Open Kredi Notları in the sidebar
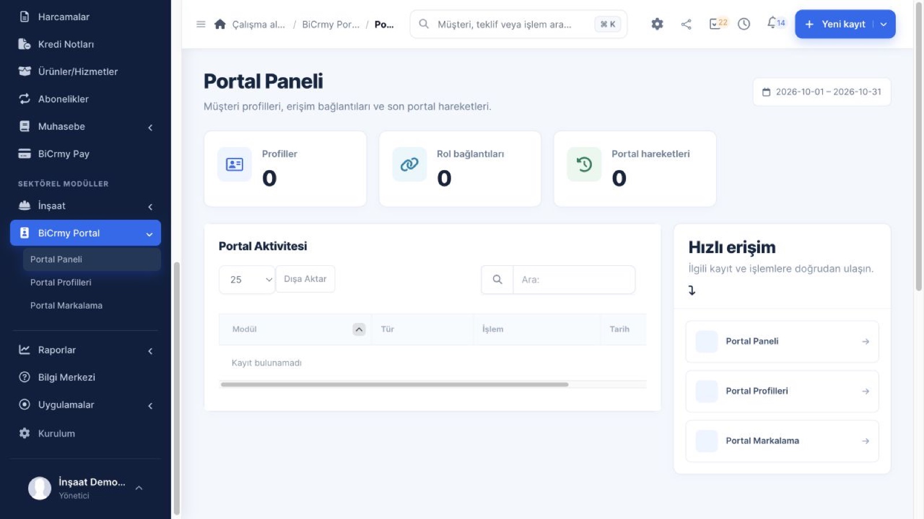 (x=85, y=44)
